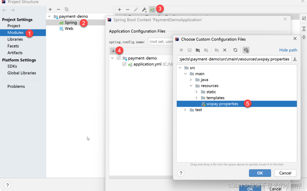Viewport: 307px width, 191px height.
Task: Remove Spring context with minus in facet toolbar
Action: tap(128, 9)
